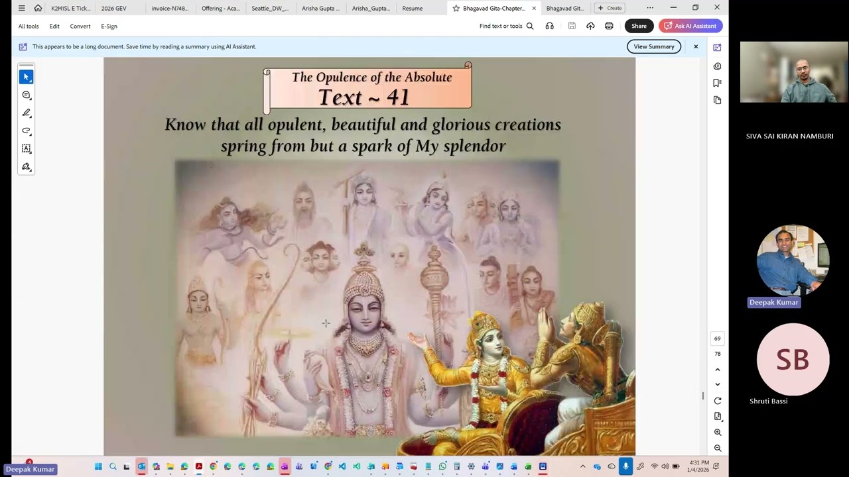Dismiss the AI summary banner

(696, 46)
